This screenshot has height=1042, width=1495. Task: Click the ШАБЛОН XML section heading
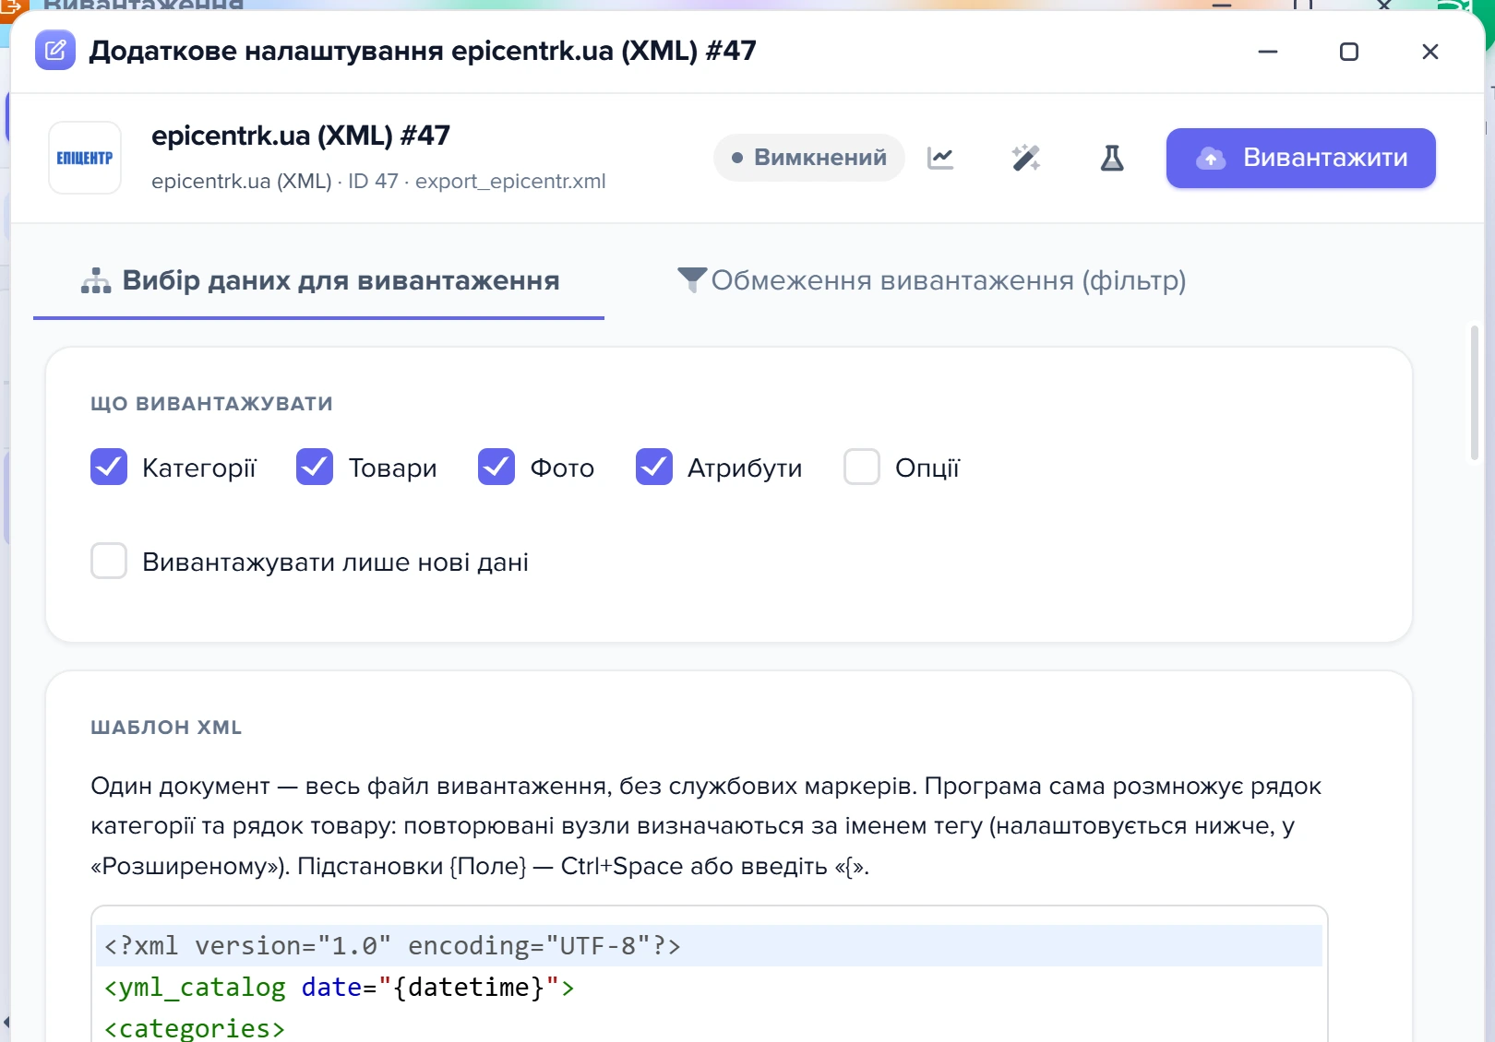(166, 728)
